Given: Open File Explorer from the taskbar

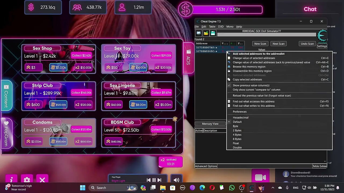Looking at the screenshot, I should (163, 188).
